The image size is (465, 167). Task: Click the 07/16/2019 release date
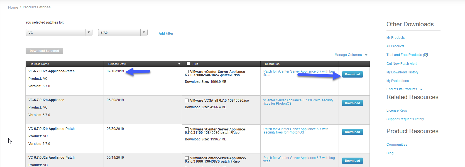click(x=115, y=71)
